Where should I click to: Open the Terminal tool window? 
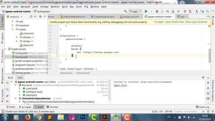click(52, 107)
